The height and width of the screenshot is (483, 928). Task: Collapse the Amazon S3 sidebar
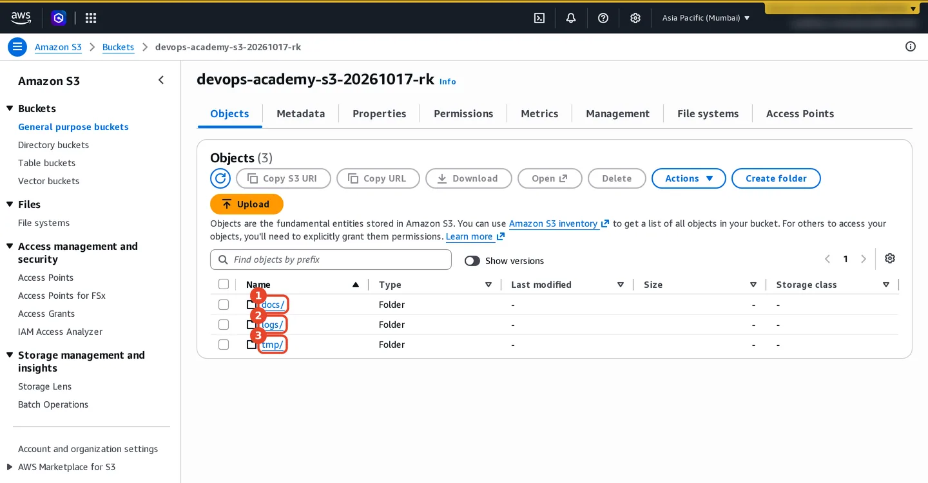point(161,80)
